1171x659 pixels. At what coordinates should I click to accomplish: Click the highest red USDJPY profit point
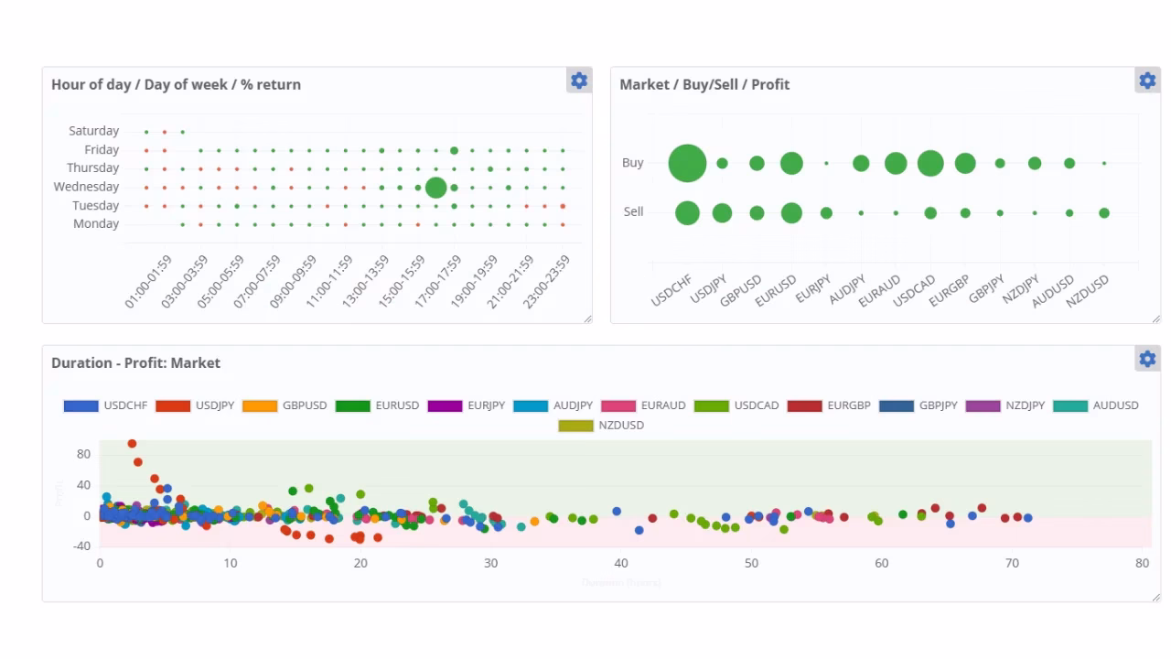pyautogui.click(x=132, y=444)
